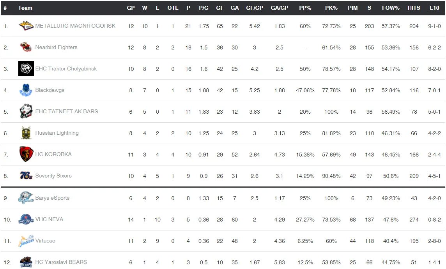Open the Blackdawgs team page link
Image resolution: width=446 pixels, height=269 pixels.
click(50, 90)
